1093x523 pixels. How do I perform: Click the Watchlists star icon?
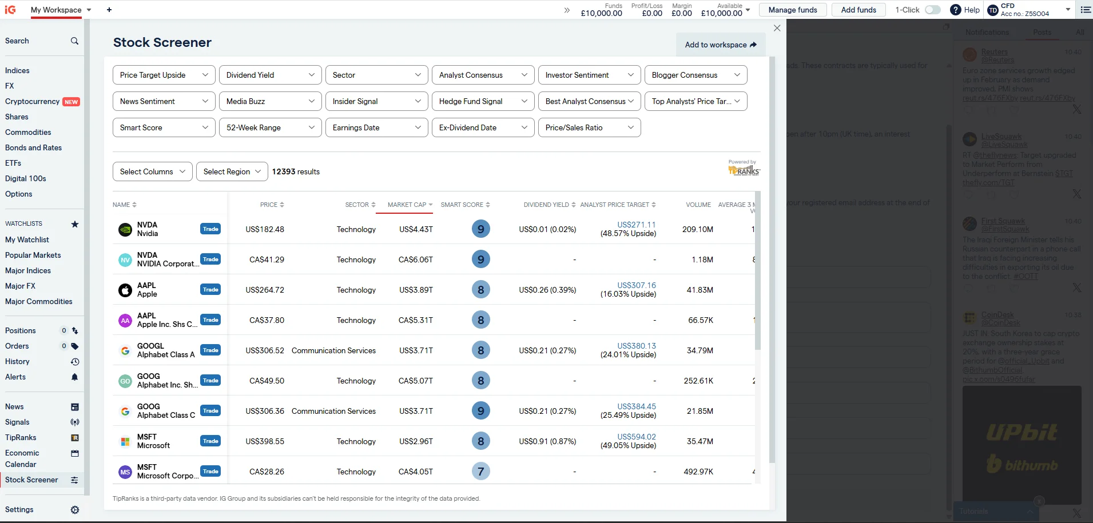(x=74, y=224)
